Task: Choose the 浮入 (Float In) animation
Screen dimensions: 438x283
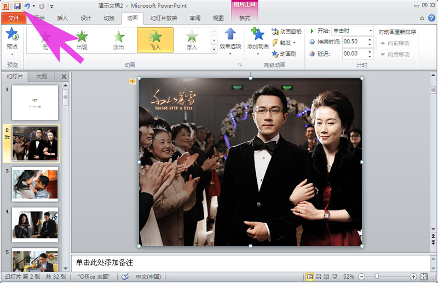Action: point(192,40)
